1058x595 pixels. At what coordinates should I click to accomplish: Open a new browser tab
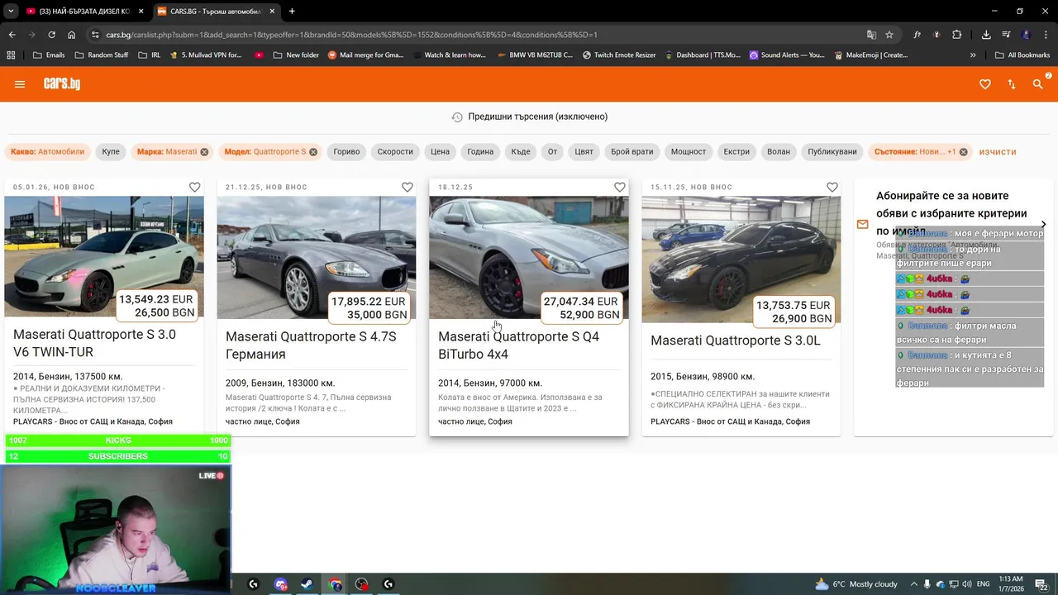click(x=292, y=12)
